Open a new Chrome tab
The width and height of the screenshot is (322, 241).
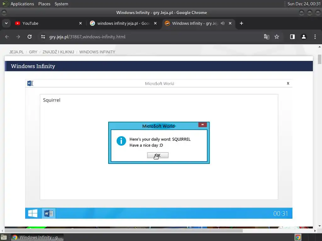(x=241, y=23)
